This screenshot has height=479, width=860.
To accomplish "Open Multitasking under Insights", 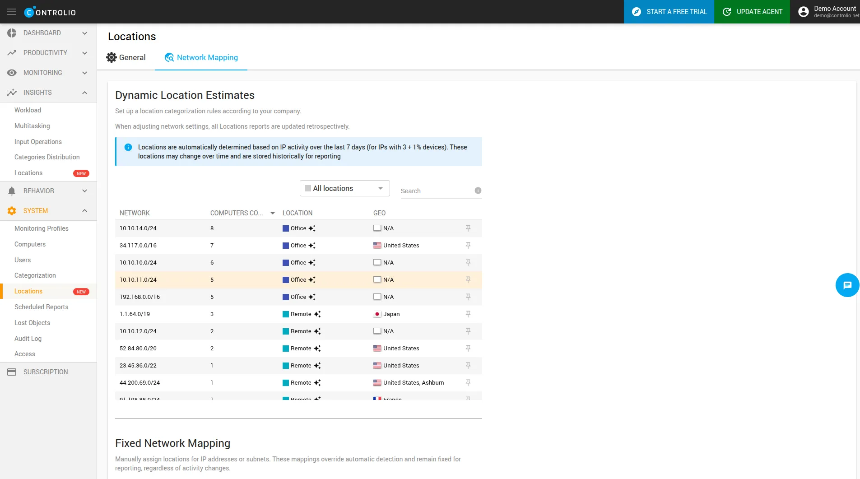I will tap(32, 126).
